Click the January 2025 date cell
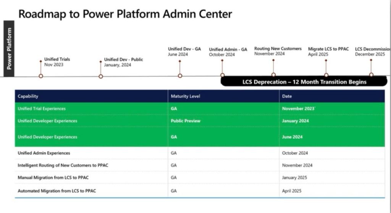The width and height of the screenshot is (391, 213). coord(332,177)
